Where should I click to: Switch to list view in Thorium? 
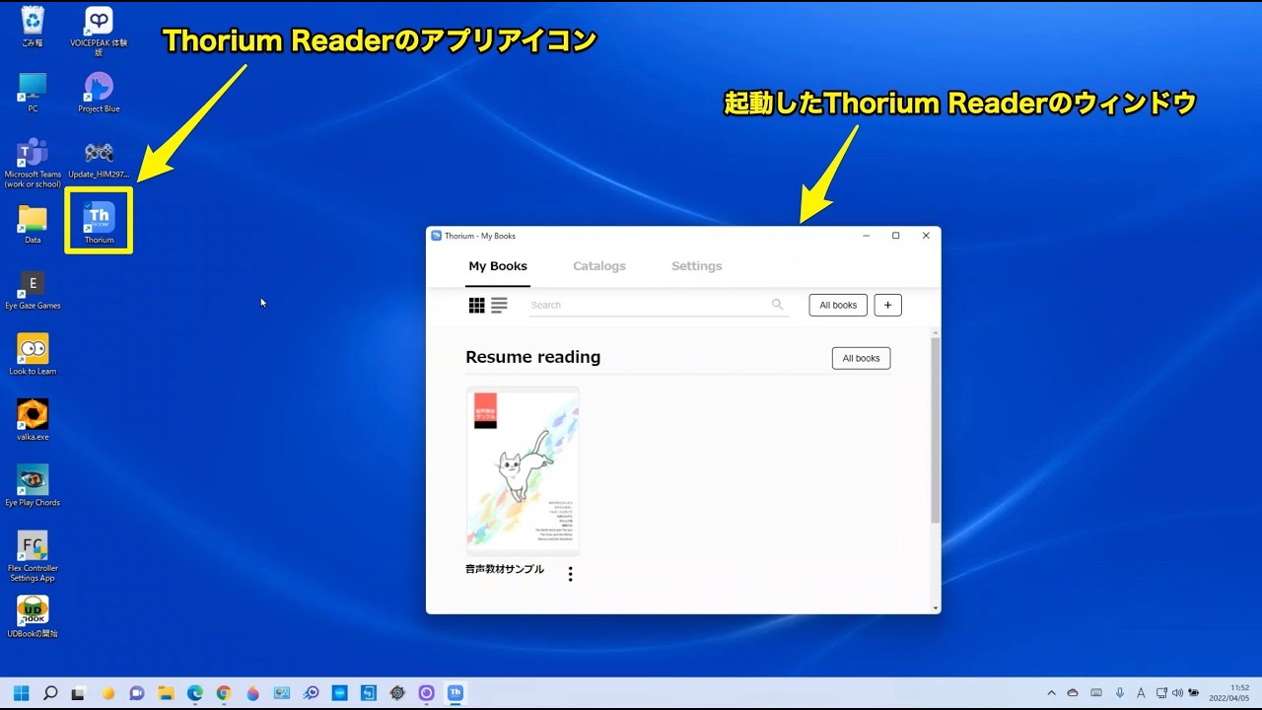pyautogui.click(x=499, y=306)
